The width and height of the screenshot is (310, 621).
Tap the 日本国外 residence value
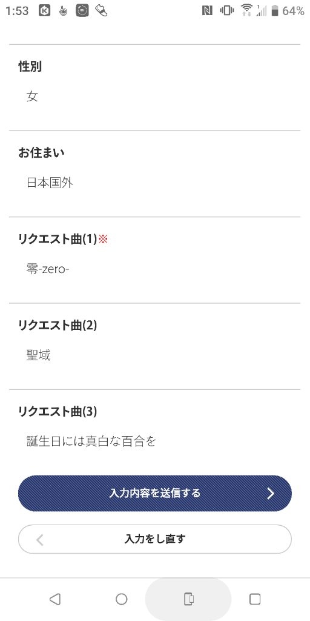pos(50,183)
